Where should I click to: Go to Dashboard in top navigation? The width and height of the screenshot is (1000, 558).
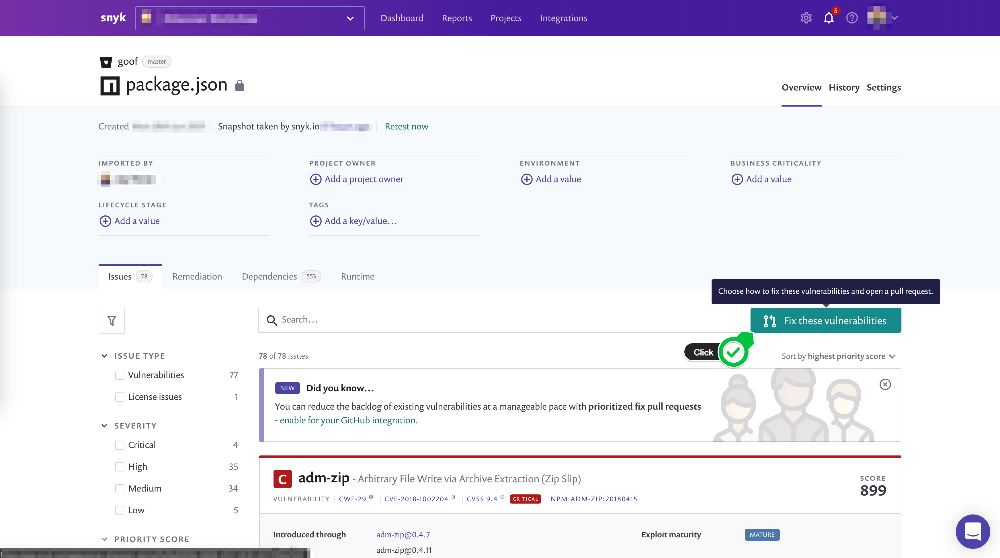click(402, 18)
